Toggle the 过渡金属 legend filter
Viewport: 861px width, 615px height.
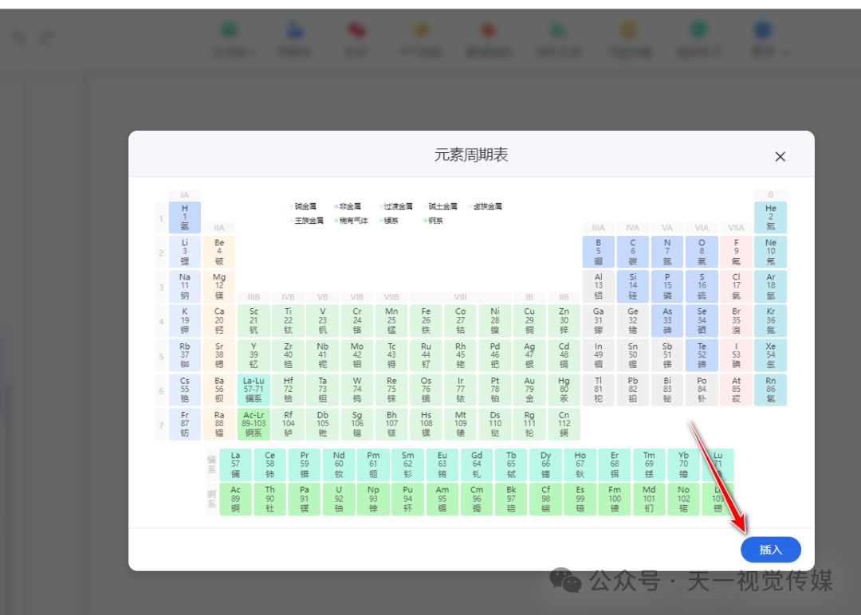(397, 206)
